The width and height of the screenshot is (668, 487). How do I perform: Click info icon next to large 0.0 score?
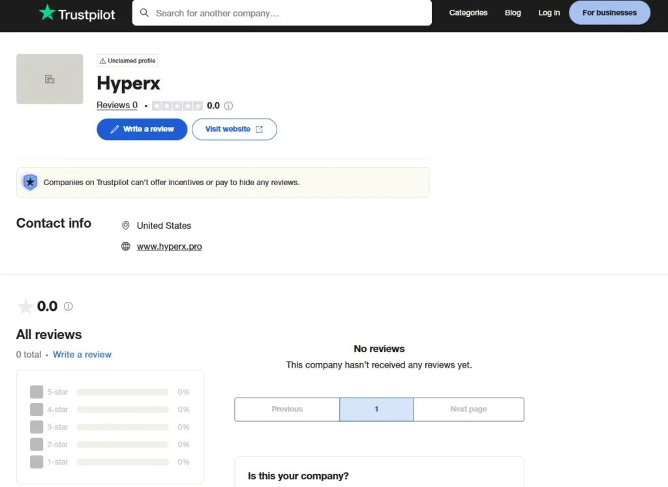tap(68, 306)
